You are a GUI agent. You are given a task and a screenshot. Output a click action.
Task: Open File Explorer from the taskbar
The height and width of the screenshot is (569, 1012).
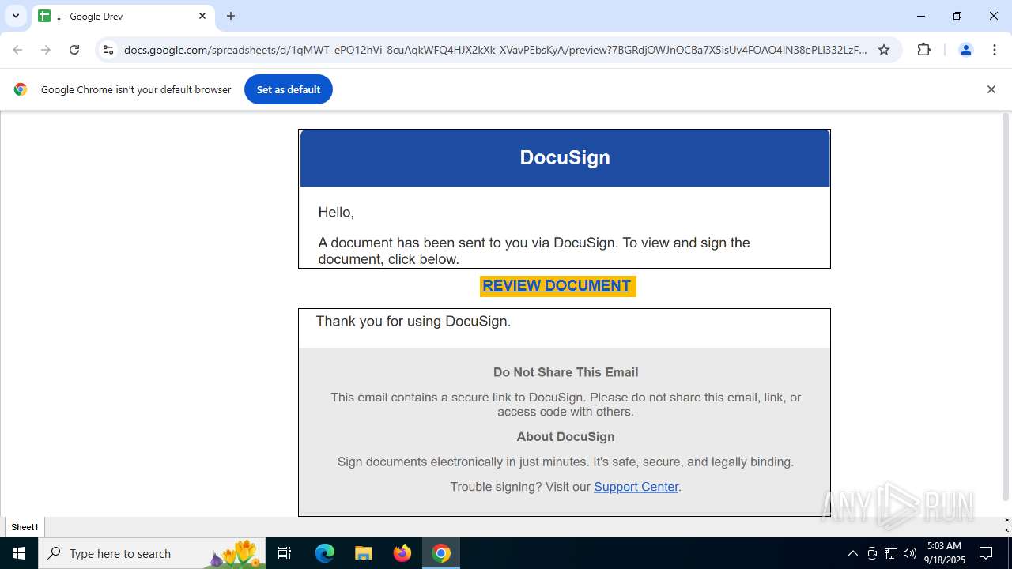click(x=363, y=553)
